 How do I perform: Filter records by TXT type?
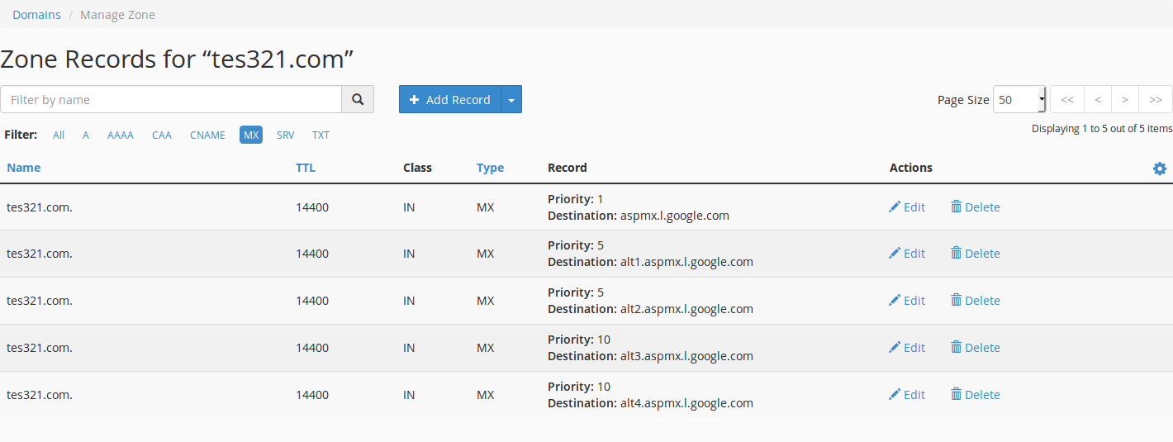321,135
